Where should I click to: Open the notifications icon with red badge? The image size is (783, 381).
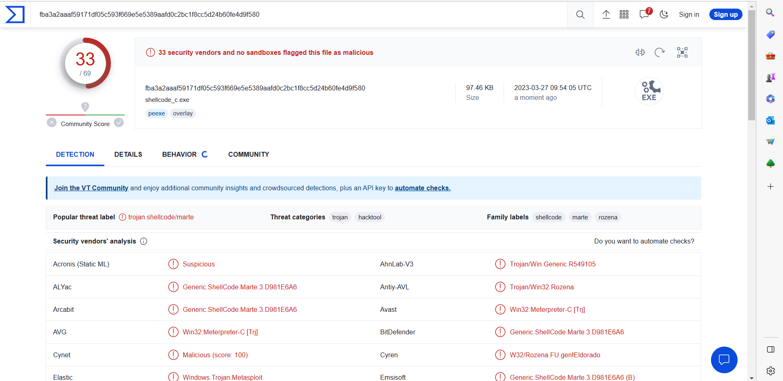[x=644, y=14]
